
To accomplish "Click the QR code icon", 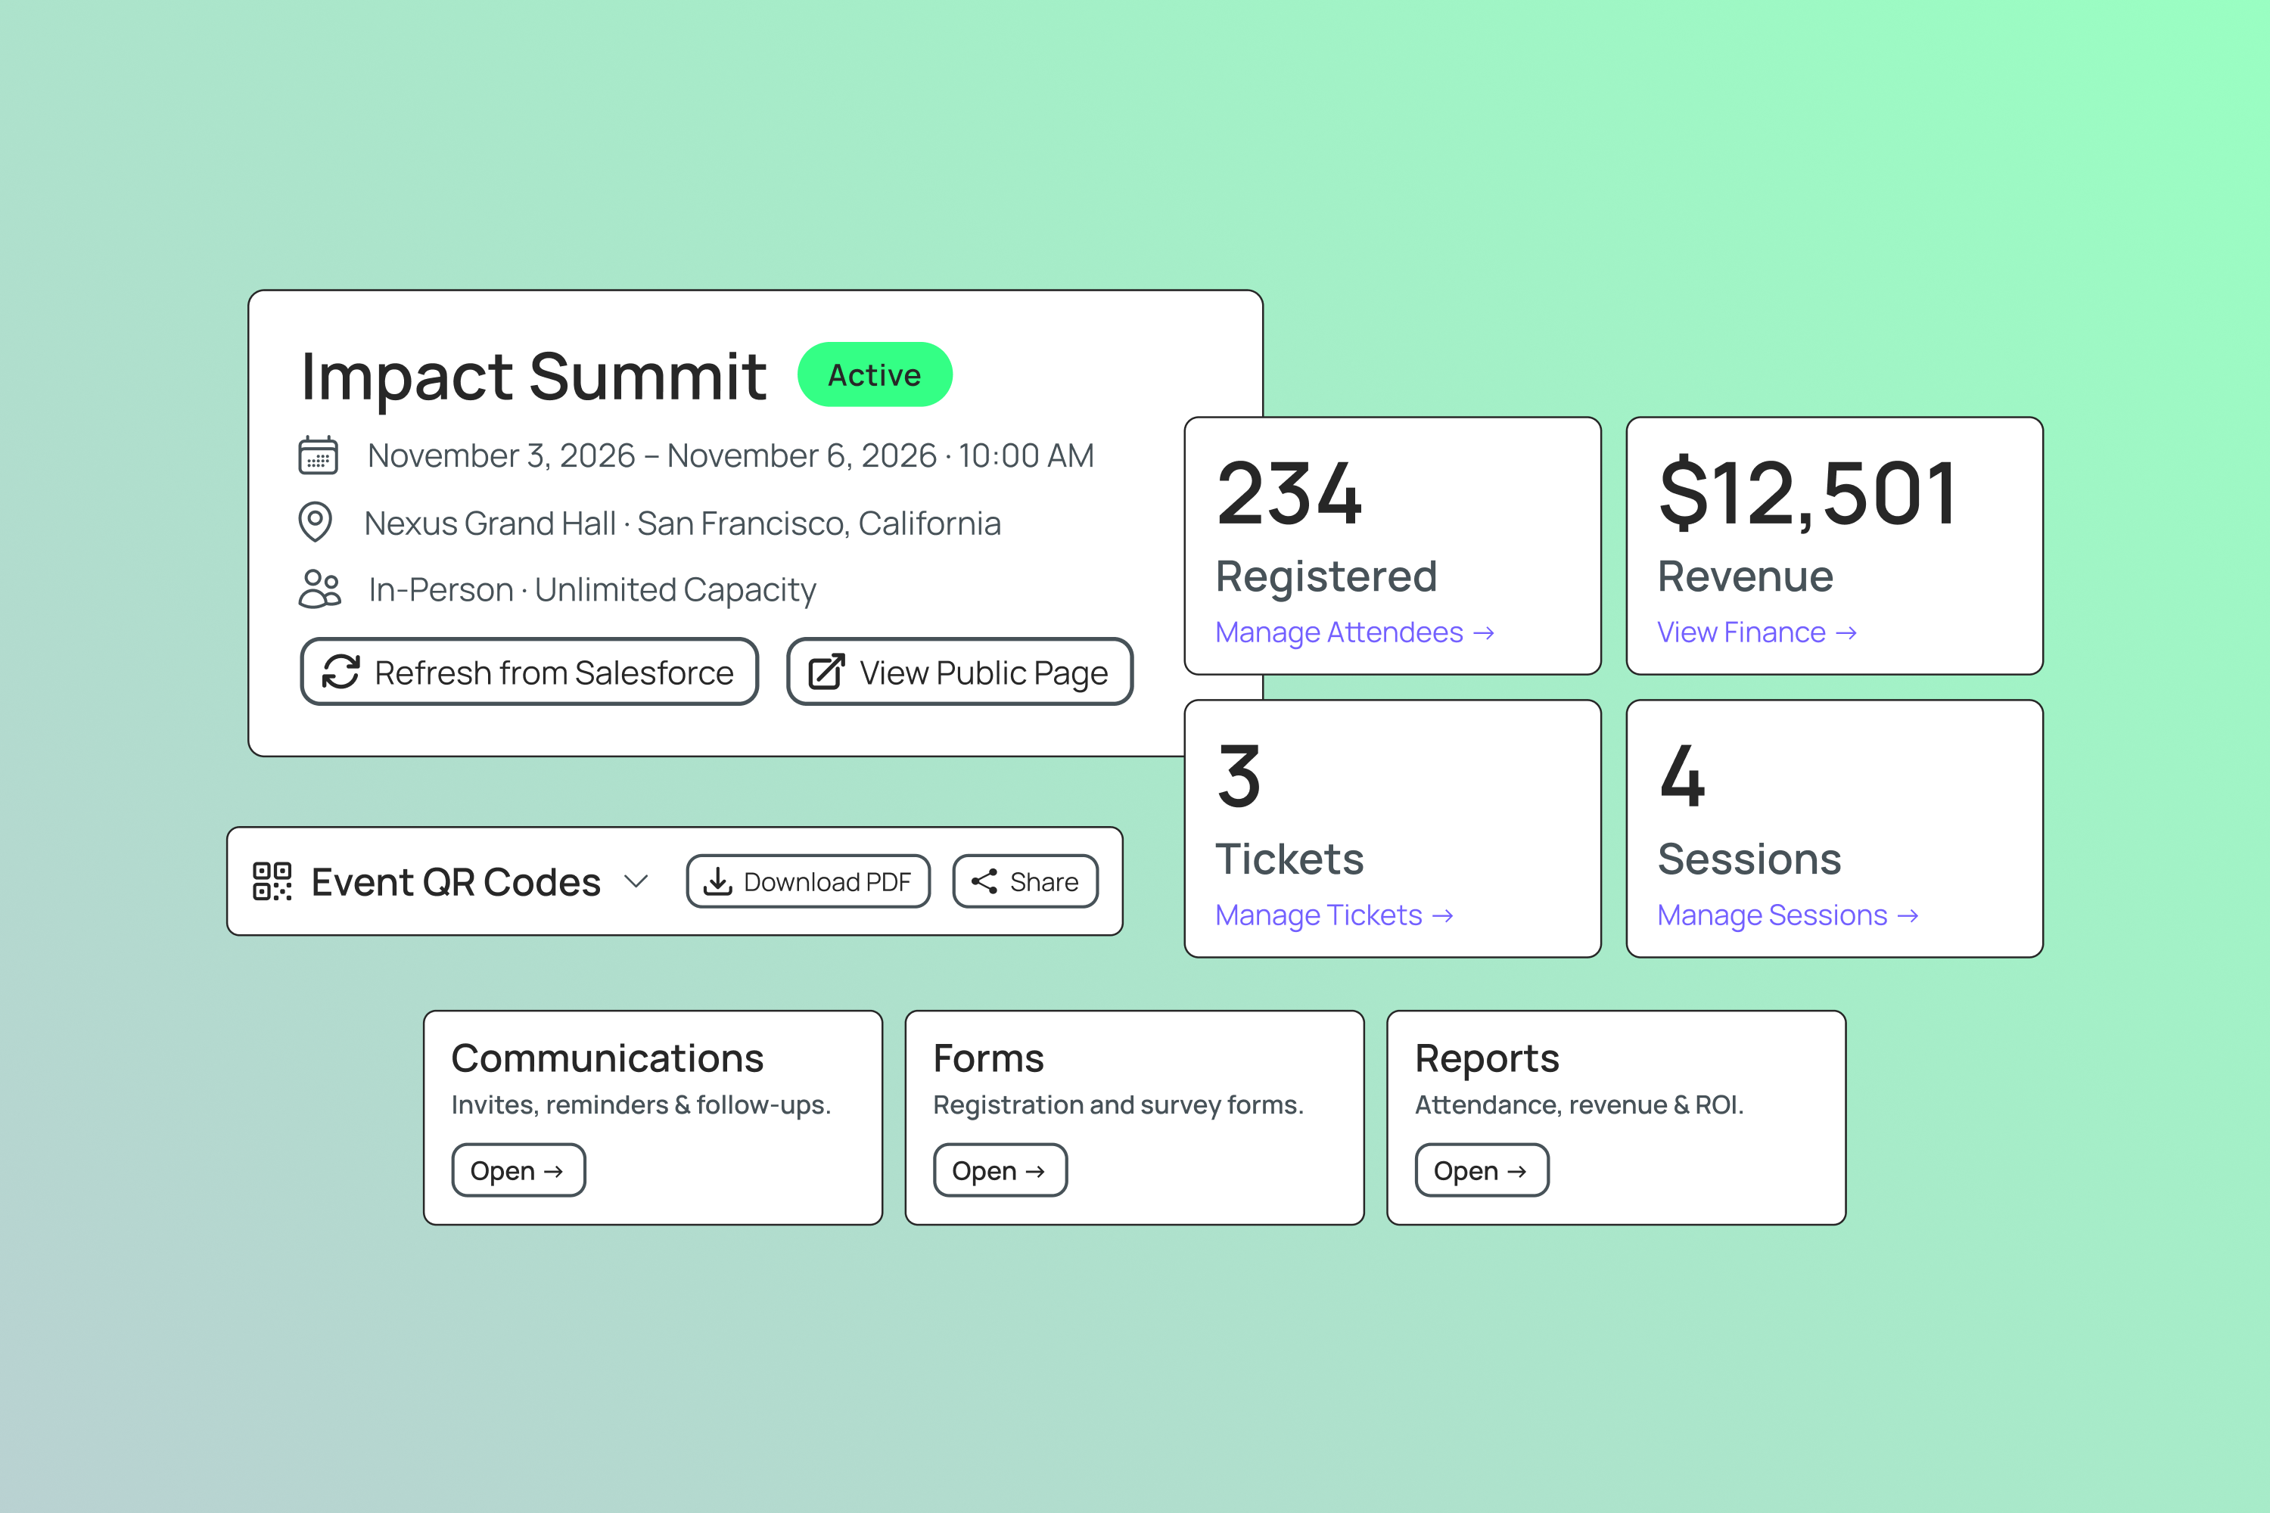I will pos(272,881).
